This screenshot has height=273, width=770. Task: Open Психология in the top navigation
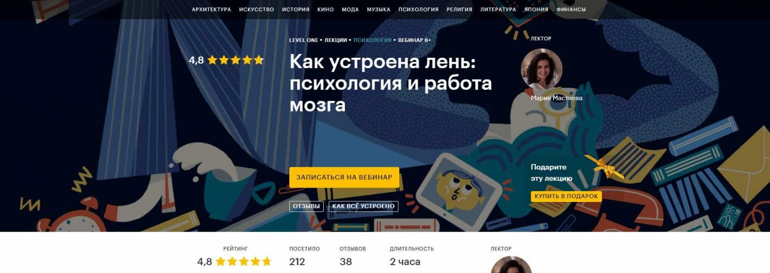pos(419,9)
